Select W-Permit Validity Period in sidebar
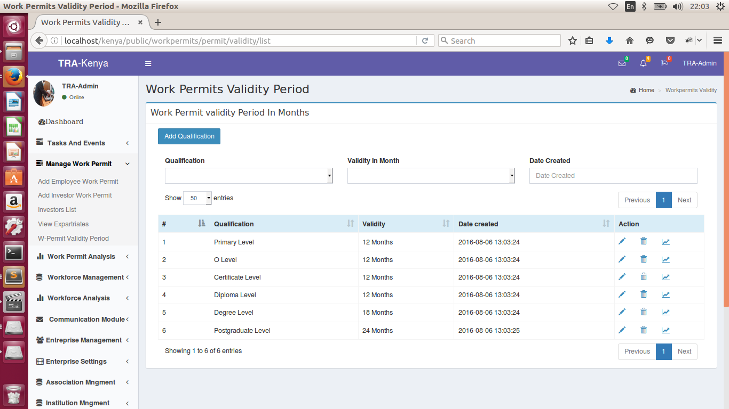The image size is (729, 409). (x=73, y=239)
